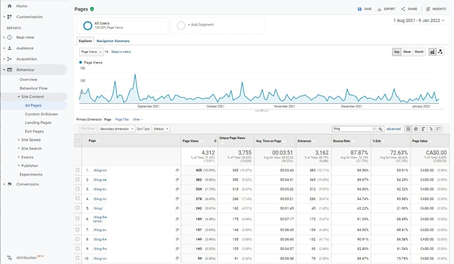Select the Performance bar chart view

coord(424,129)
